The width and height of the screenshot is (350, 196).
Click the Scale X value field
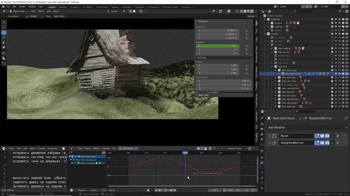tap(218, 65)
